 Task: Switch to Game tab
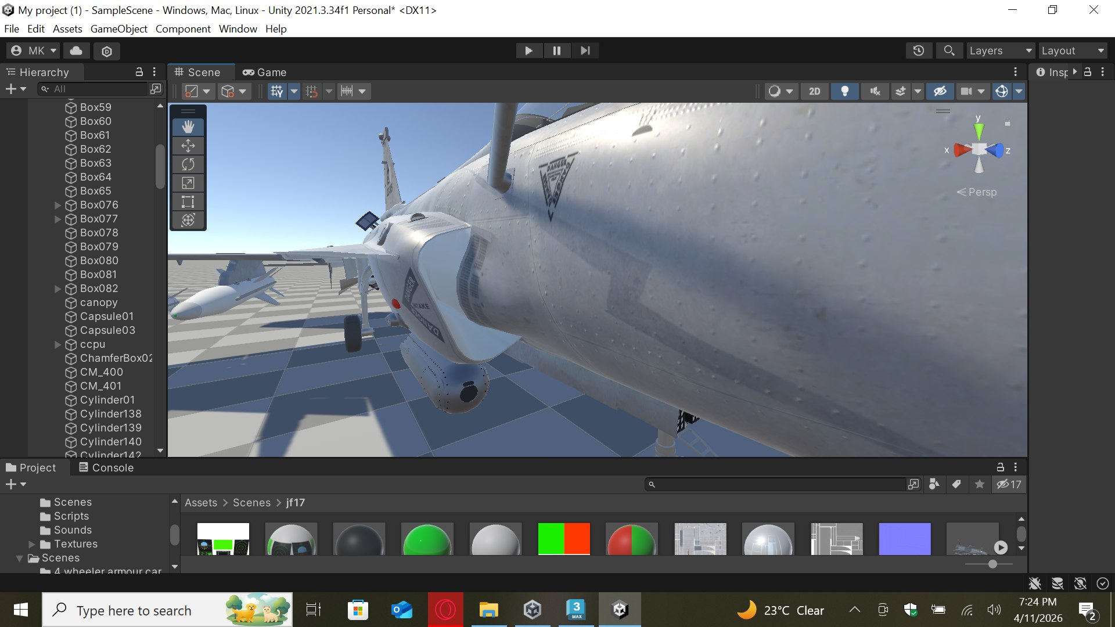(x=265, y=73)
